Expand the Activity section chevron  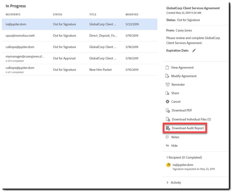tap(167, 183)
